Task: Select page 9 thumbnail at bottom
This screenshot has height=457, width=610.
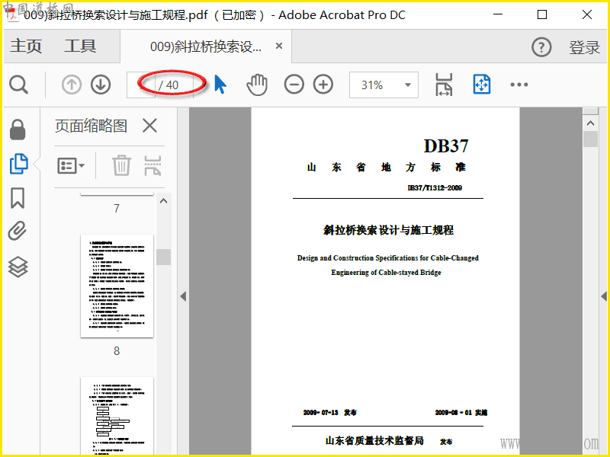Action: click(117, 416)
